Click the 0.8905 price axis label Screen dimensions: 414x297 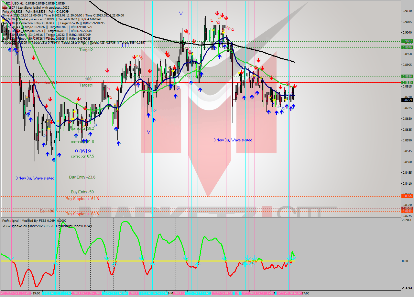pyautogui.click(x=407, y=65)
